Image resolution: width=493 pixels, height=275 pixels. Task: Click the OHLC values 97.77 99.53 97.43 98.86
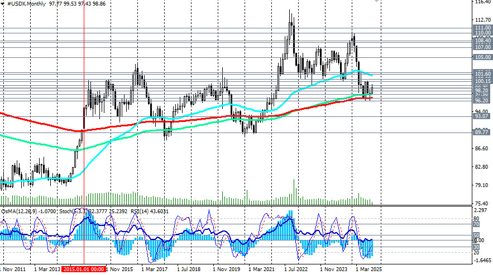click(x=78, y=4)
